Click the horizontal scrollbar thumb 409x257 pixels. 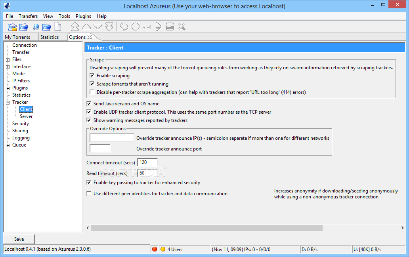(x=206, y=228)
